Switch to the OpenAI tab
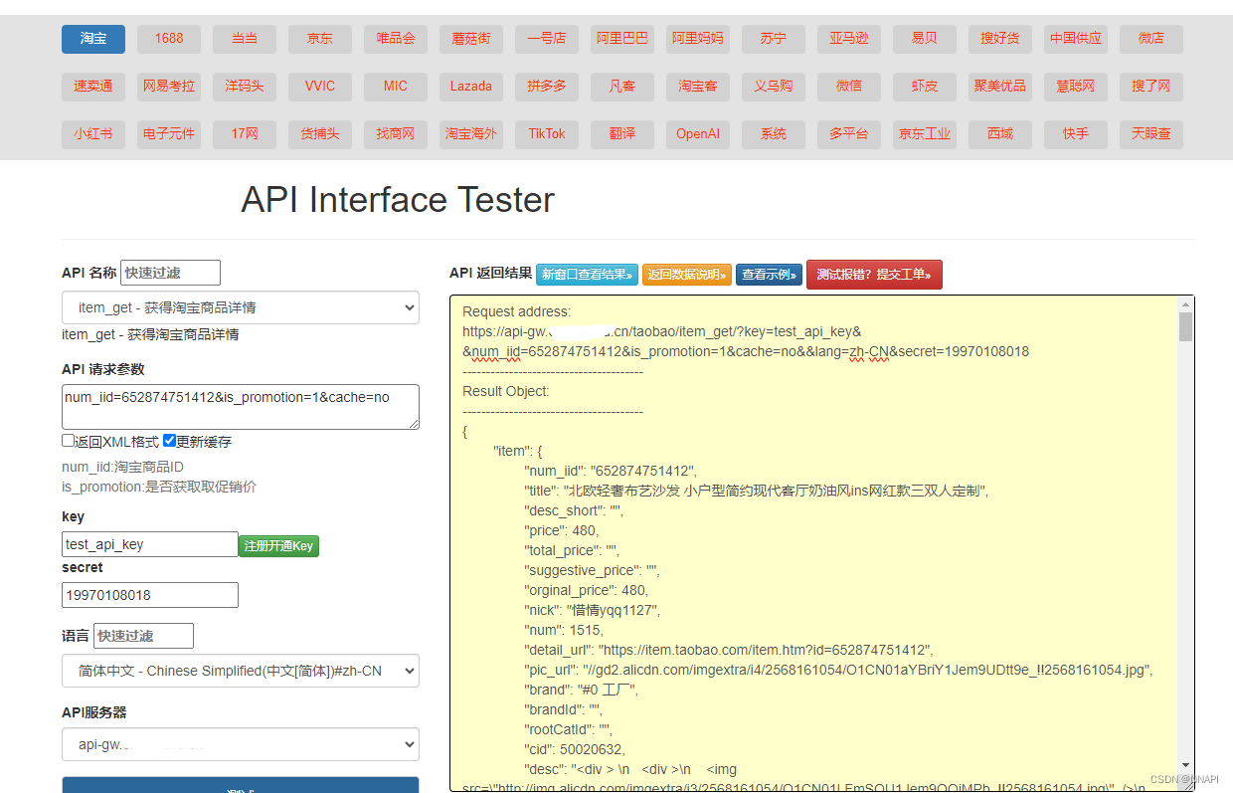Screen dimensions: 1233x793 [x=698, y=134]
